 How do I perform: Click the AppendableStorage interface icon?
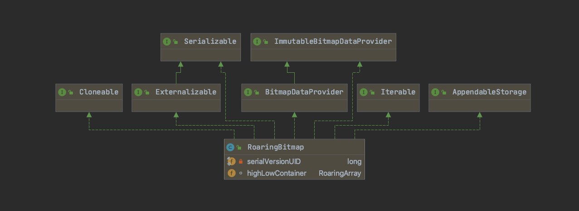click(x=435, y=92)
